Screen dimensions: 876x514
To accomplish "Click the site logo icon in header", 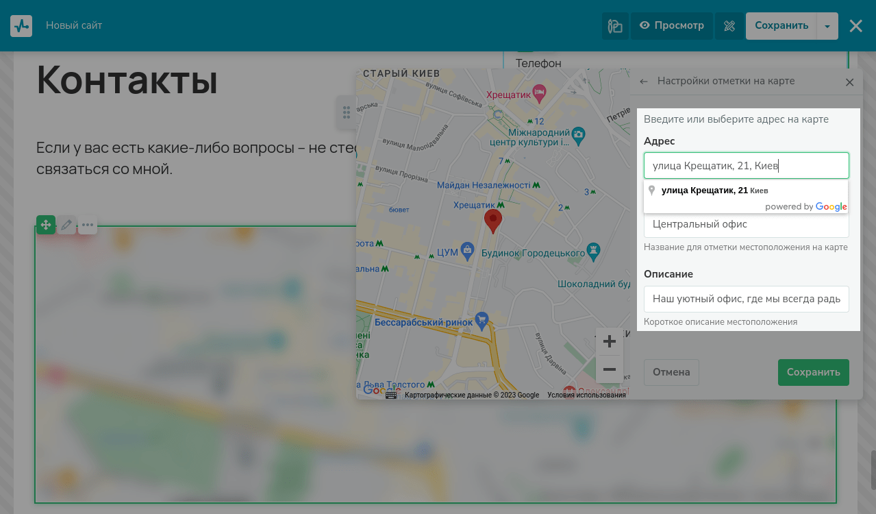I will (x=21, y=26).
